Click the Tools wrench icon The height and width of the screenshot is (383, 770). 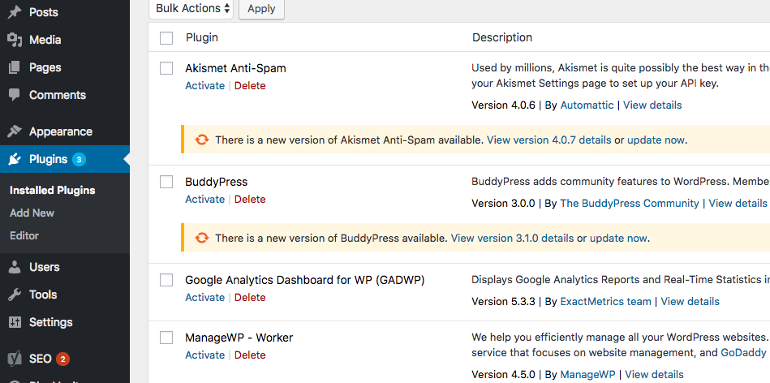pos(15,295)
